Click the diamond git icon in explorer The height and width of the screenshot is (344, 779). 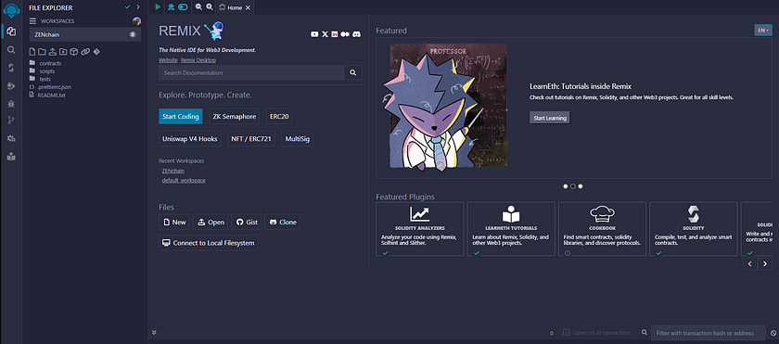pos(96,52)
